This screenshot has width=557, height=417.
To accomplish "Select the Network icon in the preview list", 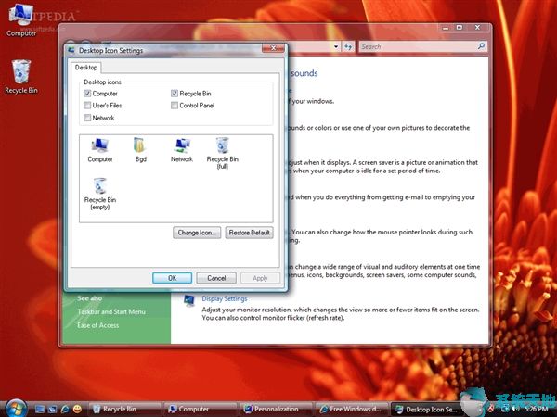I will coord(182,150).
